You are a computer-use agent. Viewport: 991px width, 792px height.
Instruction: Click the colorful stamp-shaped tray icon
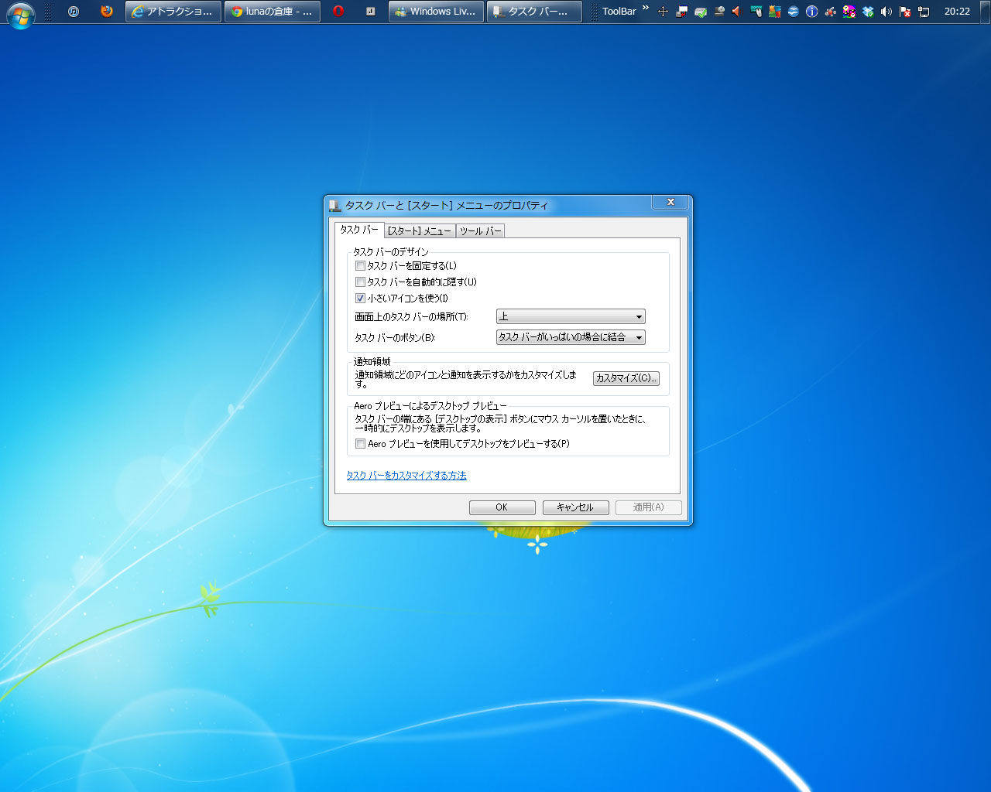(x=775, y=12)
